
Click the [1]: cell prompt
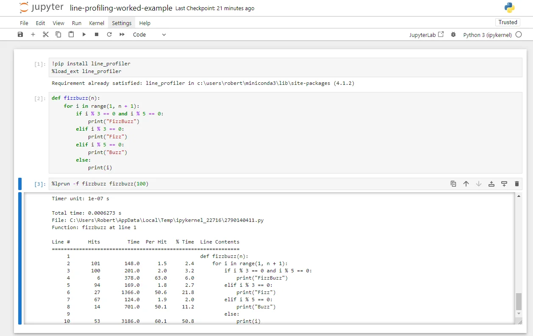pos(40,64)
